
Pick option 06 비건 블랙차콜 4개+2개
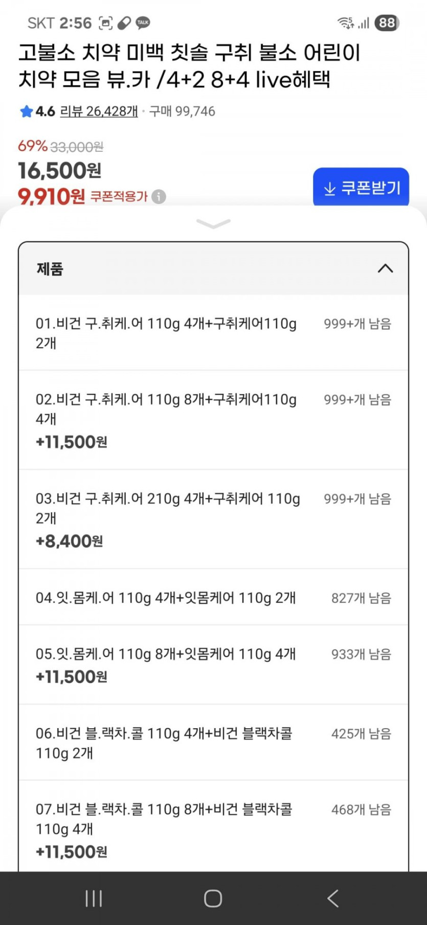(213, 742)
